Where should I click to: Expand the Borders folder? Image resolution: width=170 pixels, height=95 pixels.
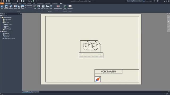click(2, 21)
